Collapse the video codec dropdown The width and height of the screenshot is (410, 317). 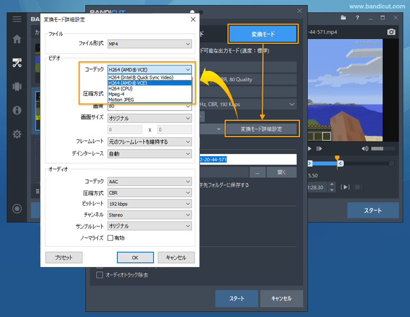click(x=149, y=70)
